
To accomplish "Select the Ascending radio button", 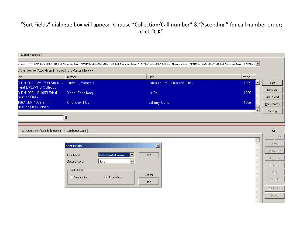I will pyautogui.click(x=106, y=177).
